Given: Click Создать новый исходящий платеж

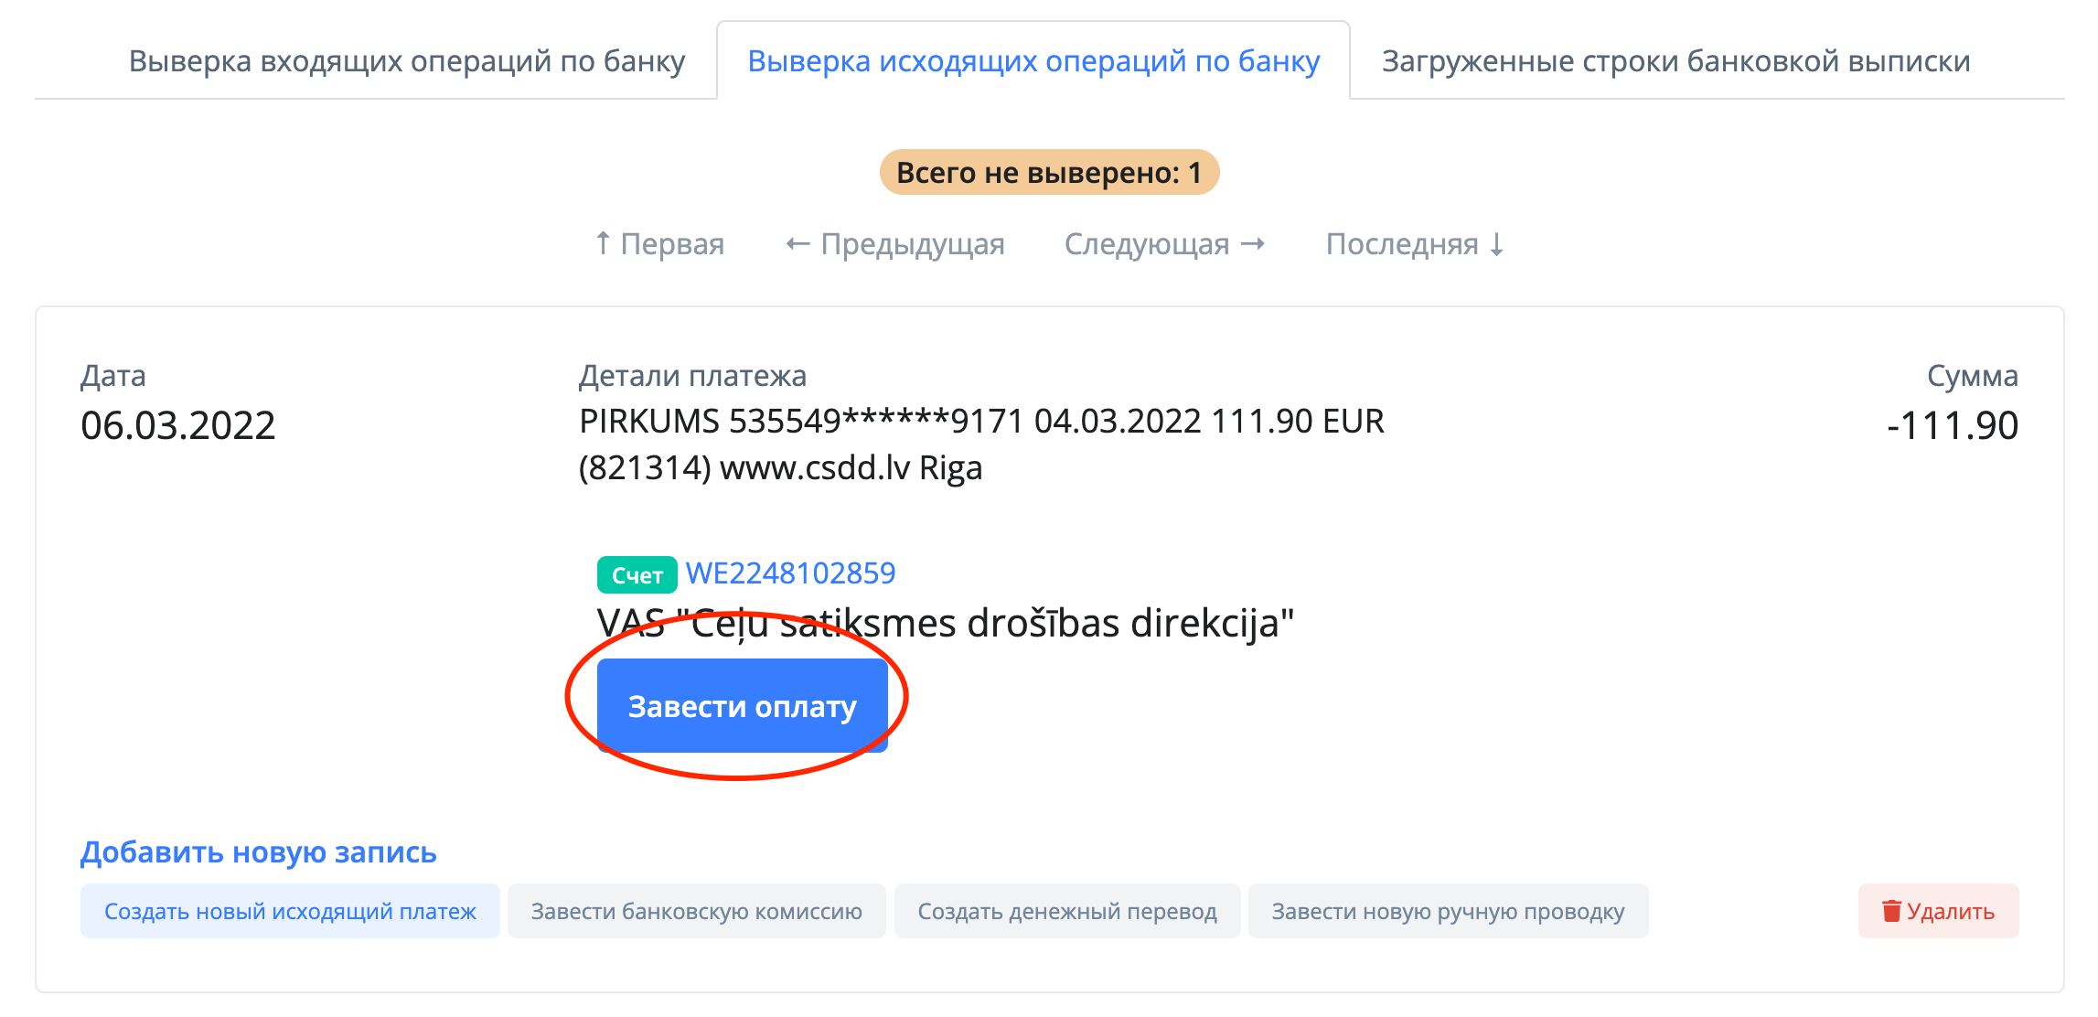Looking at the screenshot, I should click(290, 911).
